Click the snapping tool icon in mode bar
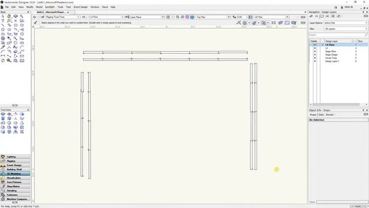 (x=239, y=23)
